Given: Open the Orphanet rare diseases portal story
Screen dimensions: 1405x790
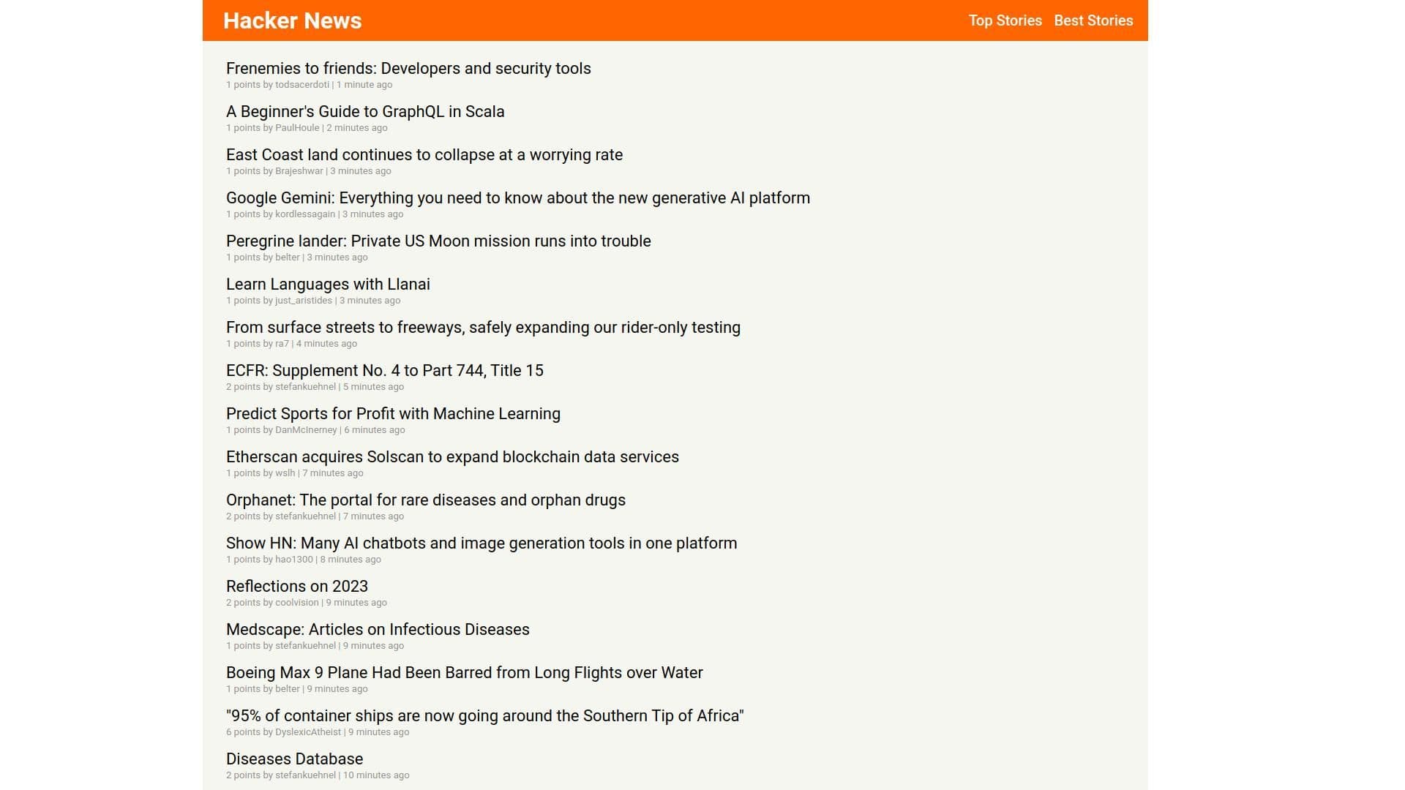Looking at the screenshot, I should 425,500.
